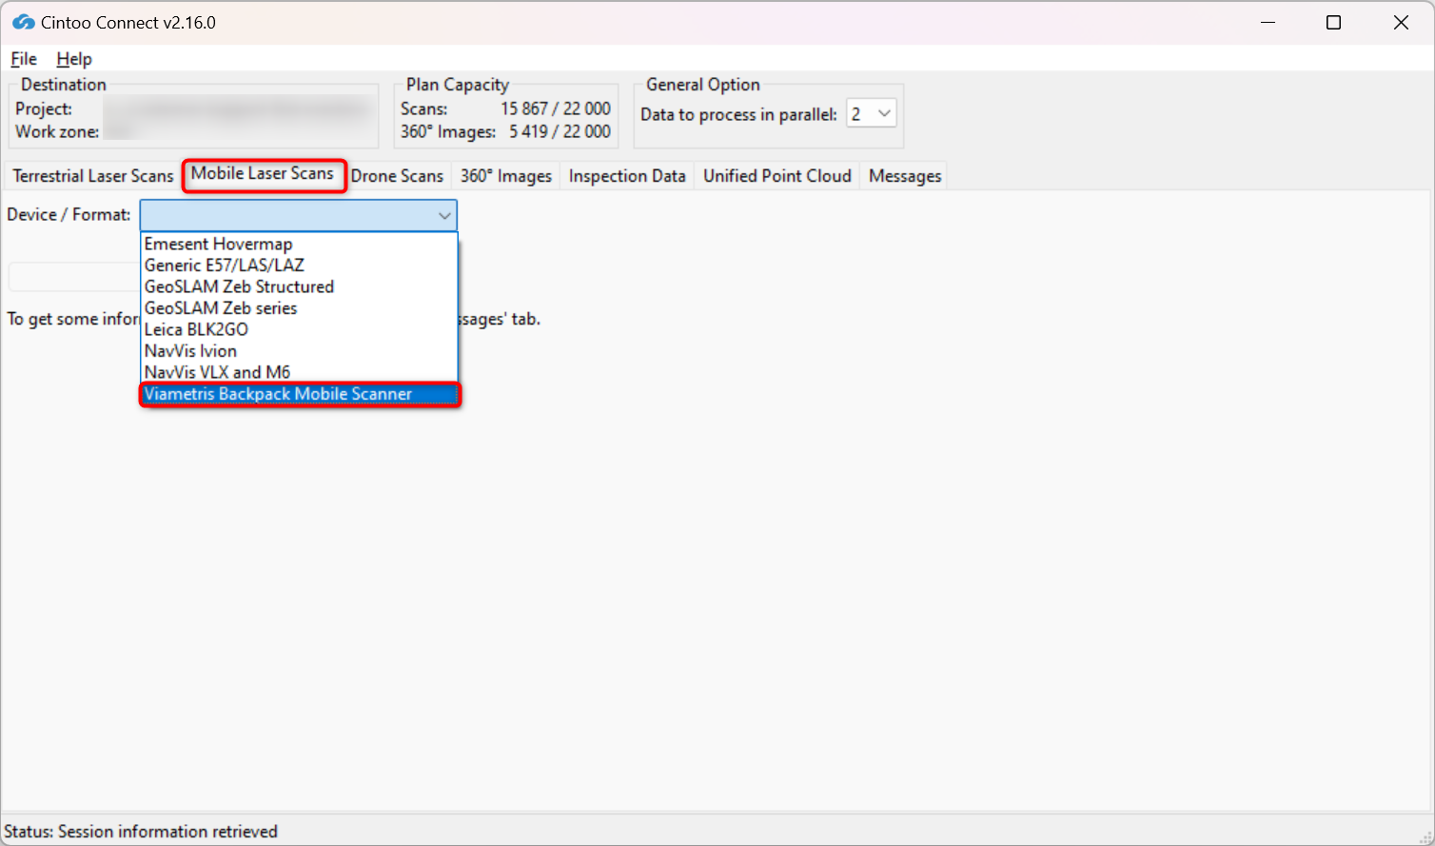The height and width of the screenshot is (846, 1435).
Task: Close the Cintoo Connect window
Action: (x=1401, y=23)
